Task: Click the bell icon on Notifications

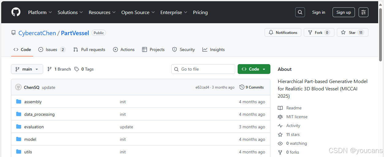Action: (x=271, y=32)
